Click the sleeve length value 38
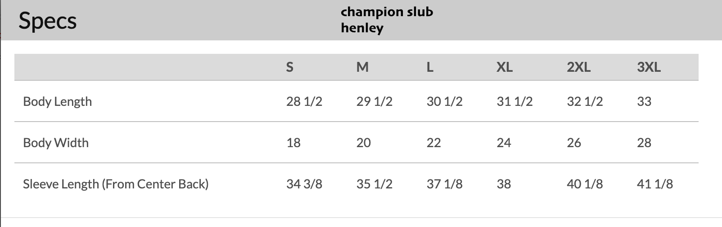The height and width of the screenshot is (227, 722). [504, 184]
